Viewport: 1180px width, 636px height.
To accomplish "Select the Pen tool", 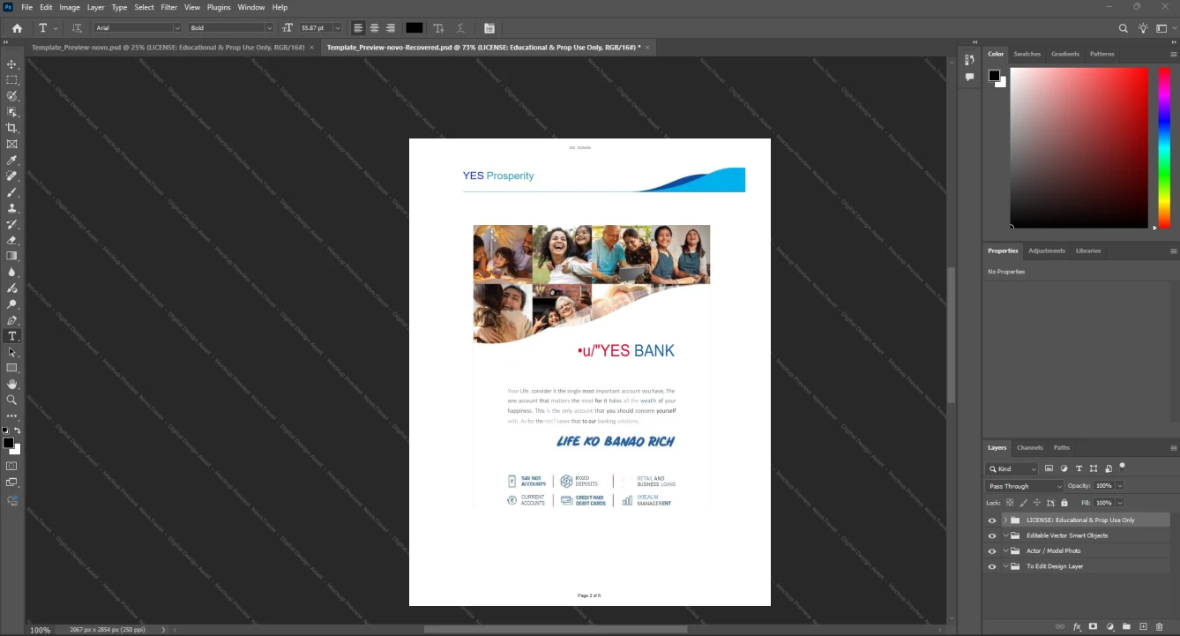I will pyautogui.click(x=11, y=320).
